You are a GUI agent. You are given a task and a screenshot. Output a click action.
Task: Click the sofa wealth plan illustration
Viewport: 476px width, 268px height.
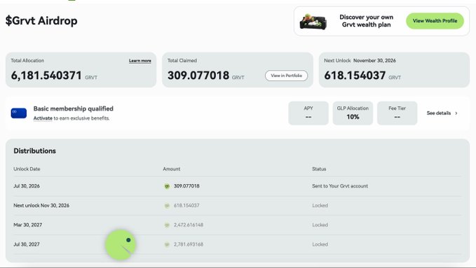point(313,22)
